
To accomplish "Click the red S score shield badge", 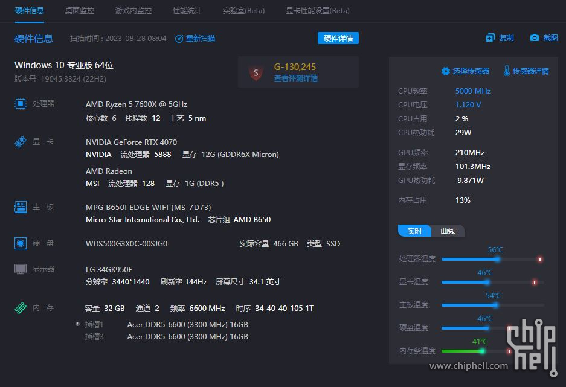I will 256,73.
